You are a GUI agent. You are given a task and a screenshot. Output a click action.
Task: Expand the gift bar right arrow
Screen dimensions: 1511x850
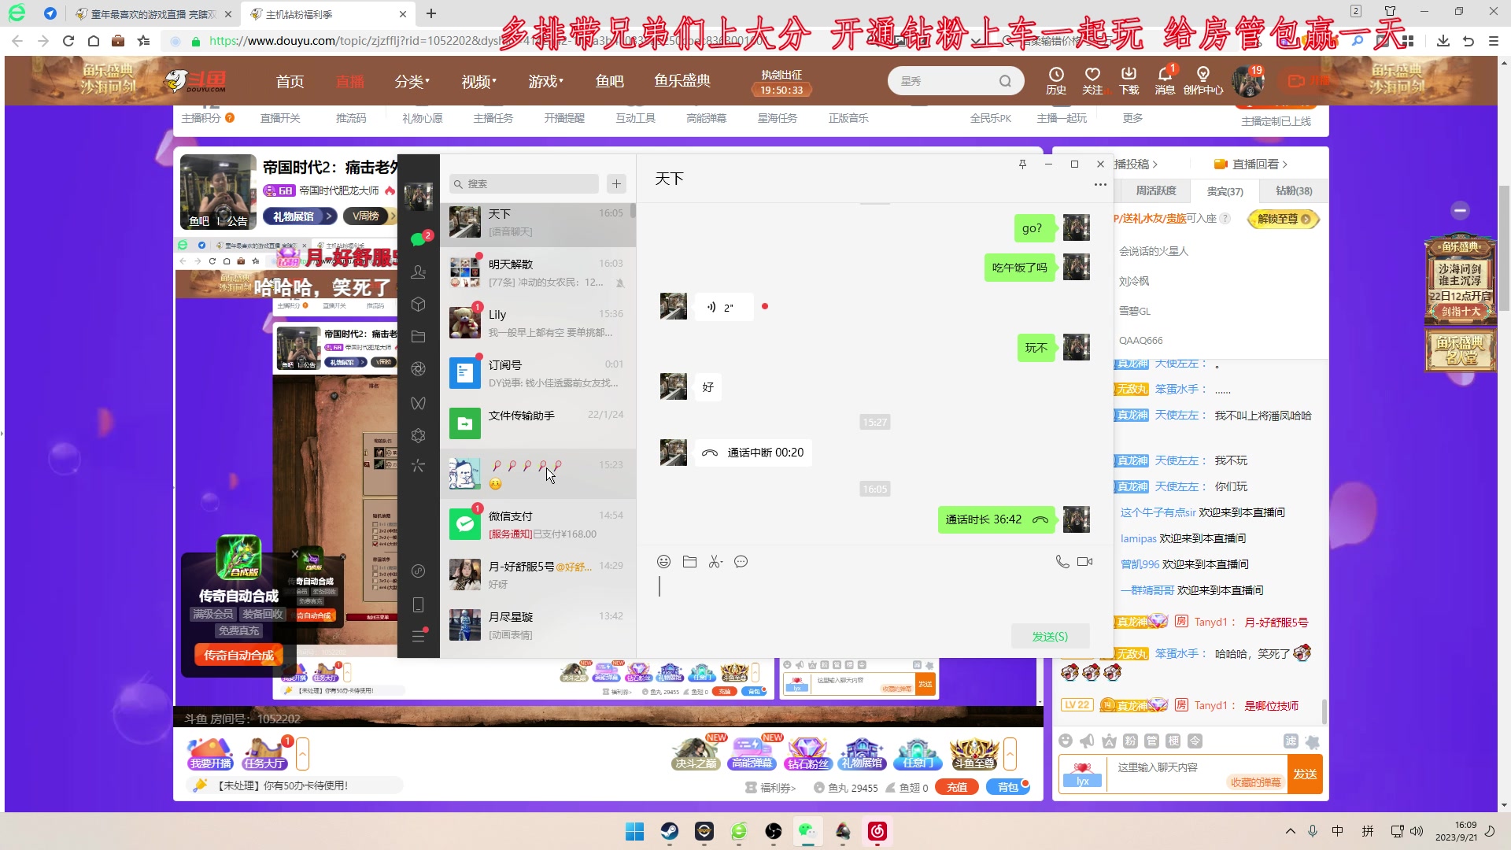1010,754
